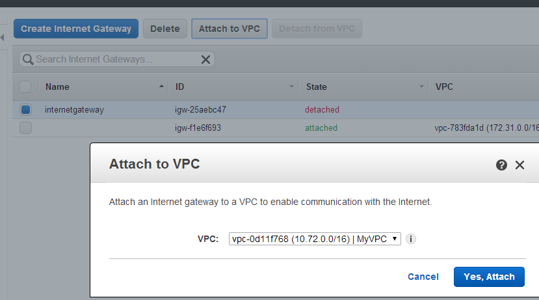The image size is (539, 300).
Task: Click the Name column sort arrow
Action: point(161,87)
